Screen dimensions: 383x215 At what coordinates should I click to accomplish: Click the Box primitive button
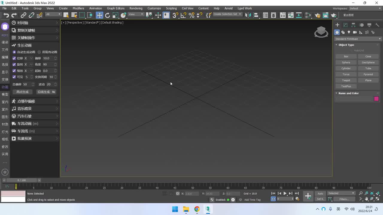click(346, 56)
